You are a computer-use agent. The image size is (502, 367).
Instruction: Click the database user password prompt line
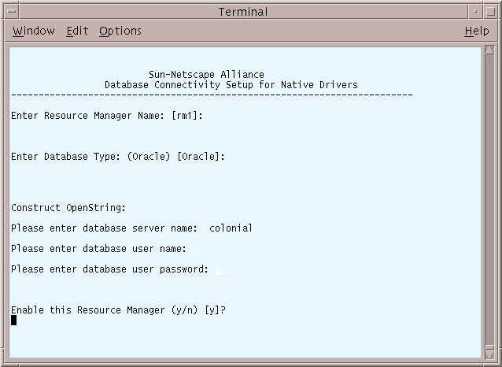[x=109, y=269]
